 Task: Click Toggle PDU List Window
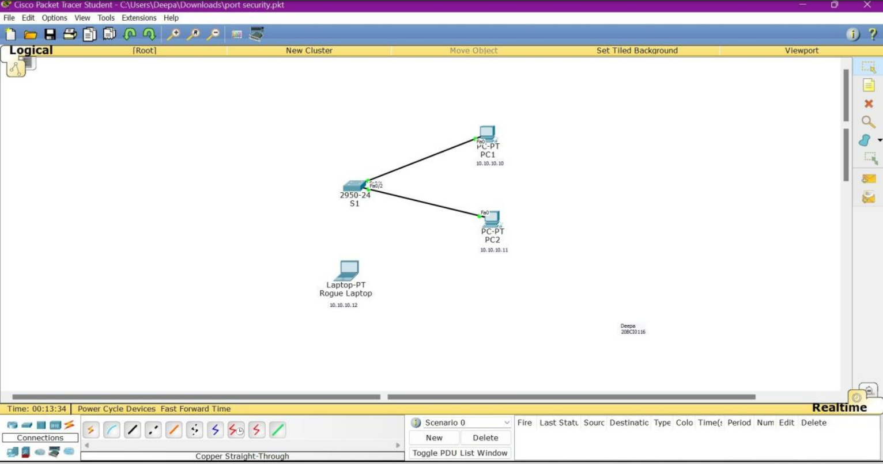pos(459,452)
